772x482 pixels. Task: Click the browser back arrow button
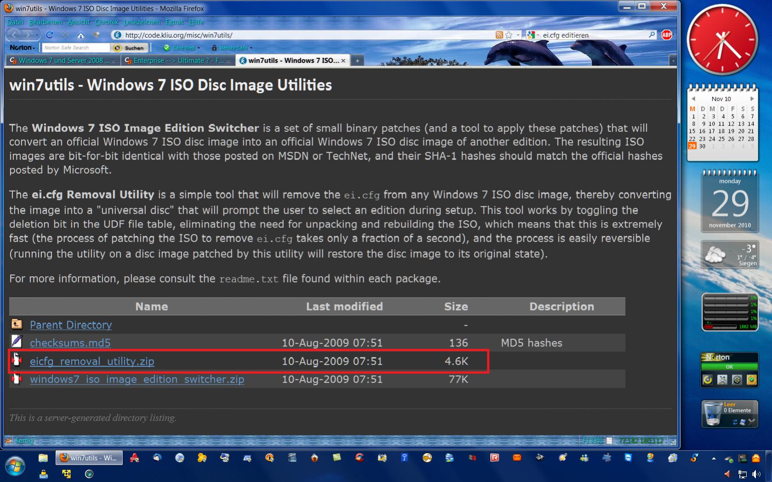[14, 35]
